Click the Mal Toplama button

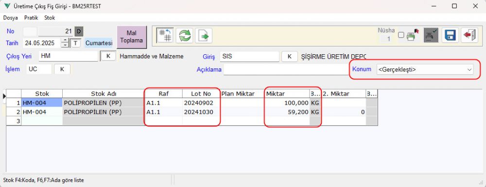click(132, 37)
